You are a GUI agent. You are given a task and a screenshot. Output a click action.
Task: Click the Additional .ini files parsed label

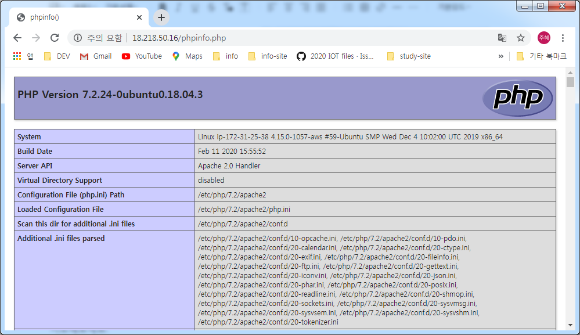coord(61,239)
